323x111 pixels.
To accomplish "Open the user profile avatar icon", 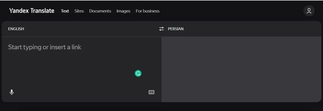I will coord(309,11).
